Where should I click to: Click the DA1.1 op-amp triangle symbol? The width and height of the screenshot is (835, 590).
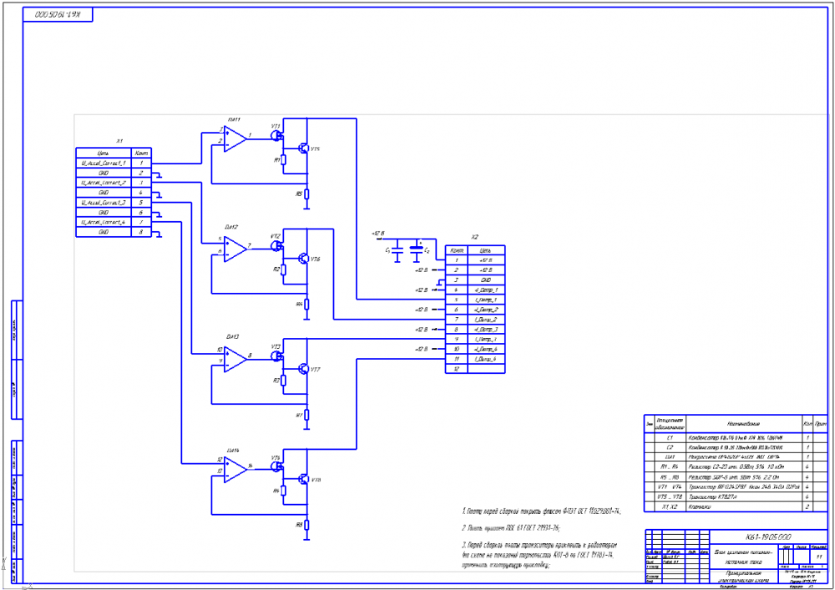(235, 136)
